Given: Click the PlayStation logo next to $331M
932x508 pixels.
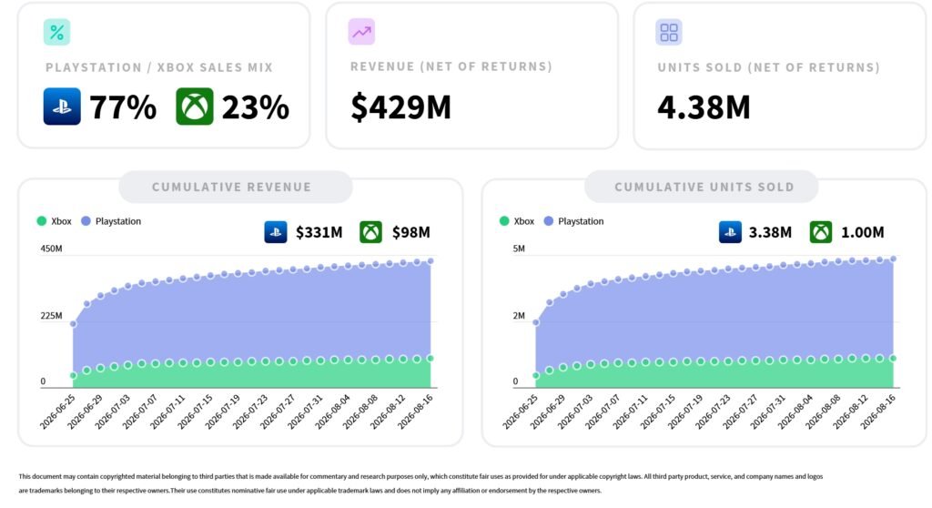Looking at the screenshot, I should coord(276,232).
